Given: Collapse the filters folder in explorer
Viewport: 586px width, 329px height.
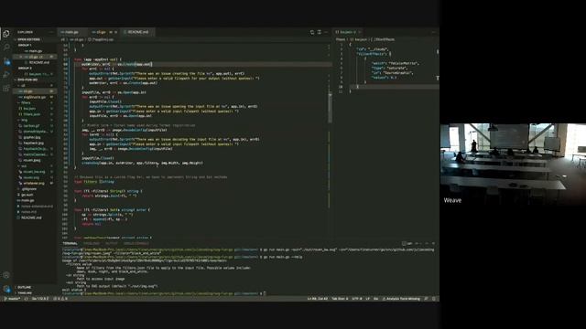Looking at the screenshot, I should click(35, 102).
